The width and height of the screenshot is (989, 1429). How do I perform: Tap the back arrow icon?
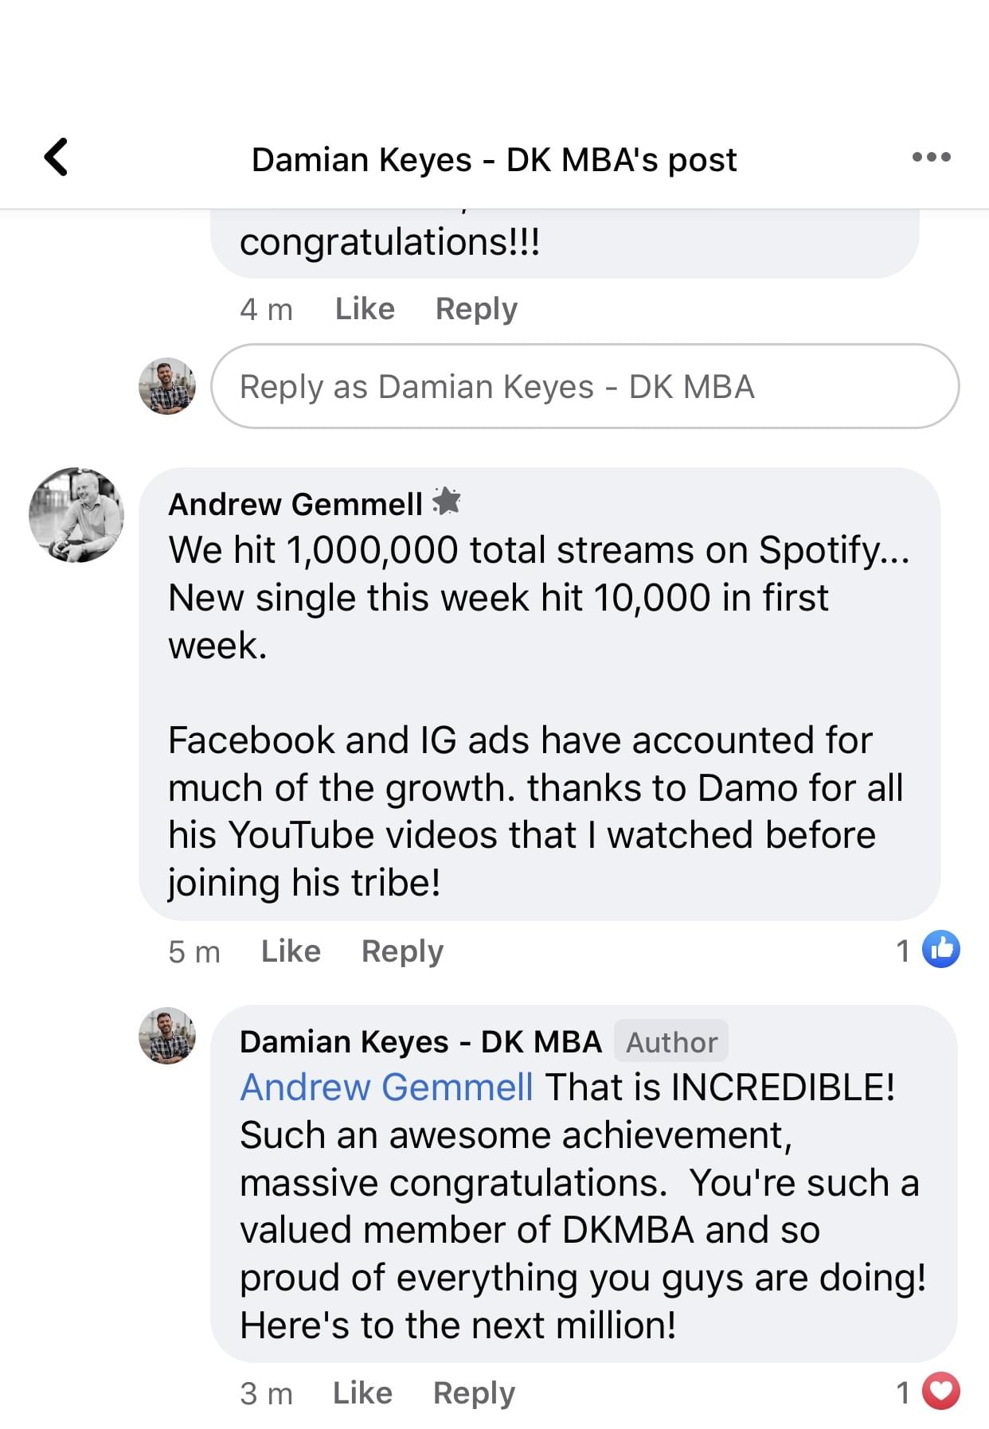[x=56, y=157]
